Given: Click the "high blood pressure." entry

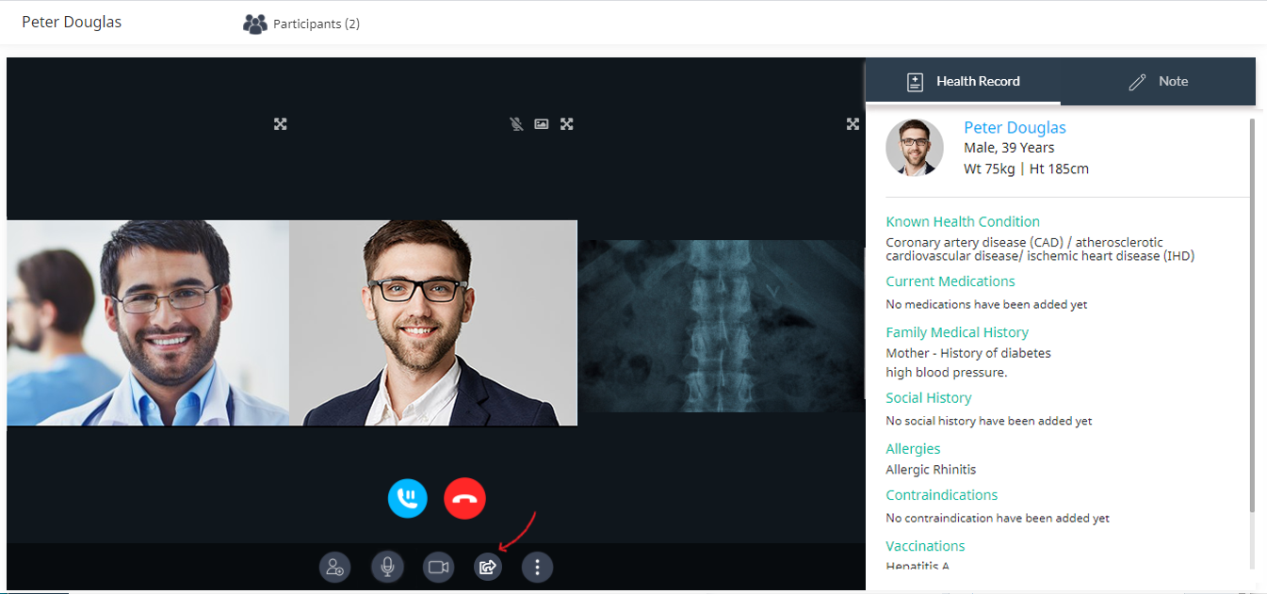Looking at the screenshot, I should tap(947, 373).
